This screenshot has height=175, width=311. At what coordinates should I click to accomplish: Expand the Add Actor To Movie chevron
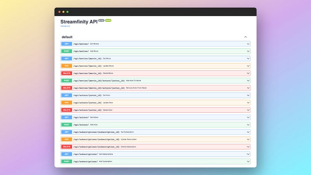pyautogui.click(x=248, y=80)
